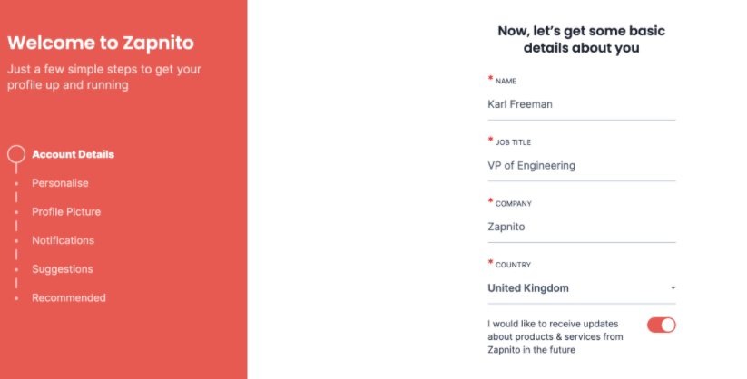Go to the Account Details step

[74, 154]
